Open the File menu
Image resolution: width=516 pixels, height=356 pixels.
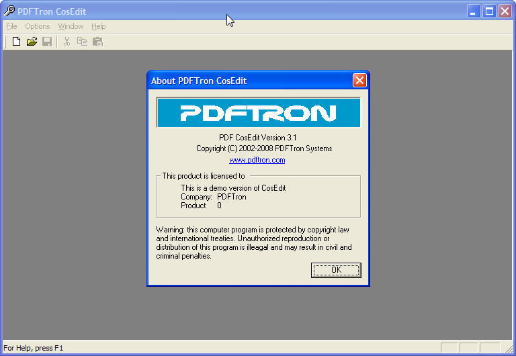pos(11,26)
